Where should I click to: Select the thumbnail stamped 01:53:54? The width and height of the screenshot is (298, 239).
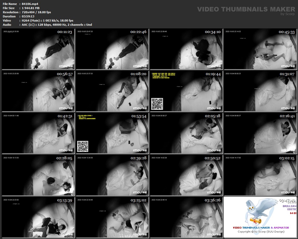coord(112,133)
